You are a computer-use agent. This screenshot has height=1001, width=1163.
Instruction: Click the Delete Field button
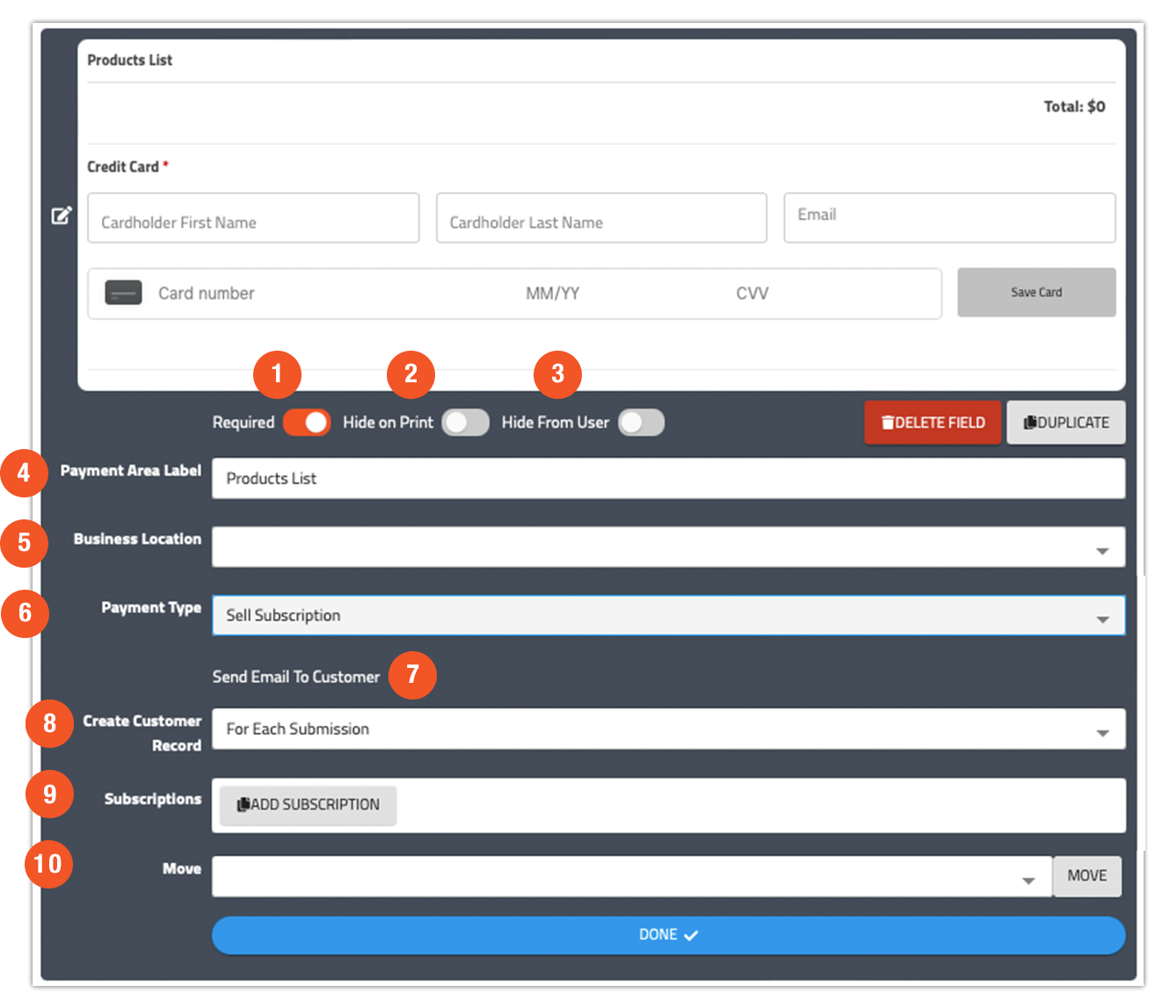click(x=933, y=423)
